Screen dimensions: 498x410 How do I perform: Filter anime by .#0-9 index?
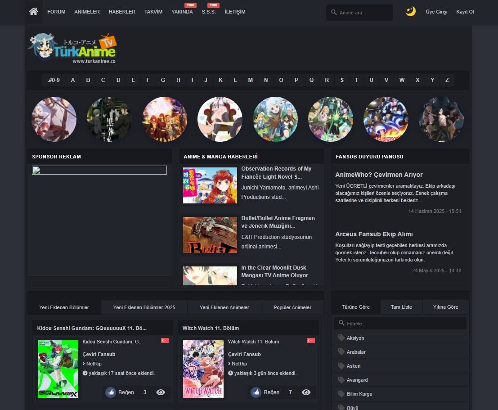[54, 80]
